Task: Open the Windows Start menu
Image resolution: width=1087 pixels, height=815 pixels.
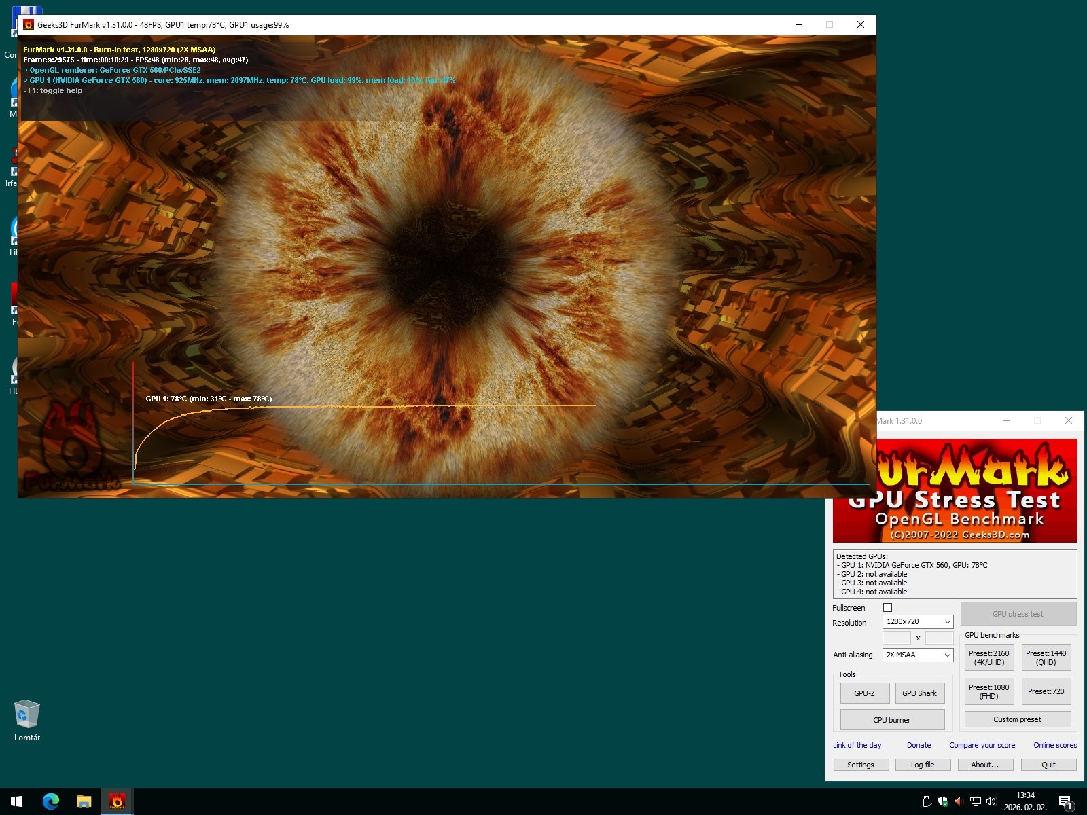Action: (16, 801)
